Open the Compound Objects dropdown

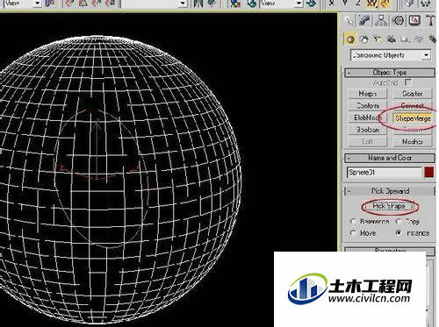pos(391,55)
